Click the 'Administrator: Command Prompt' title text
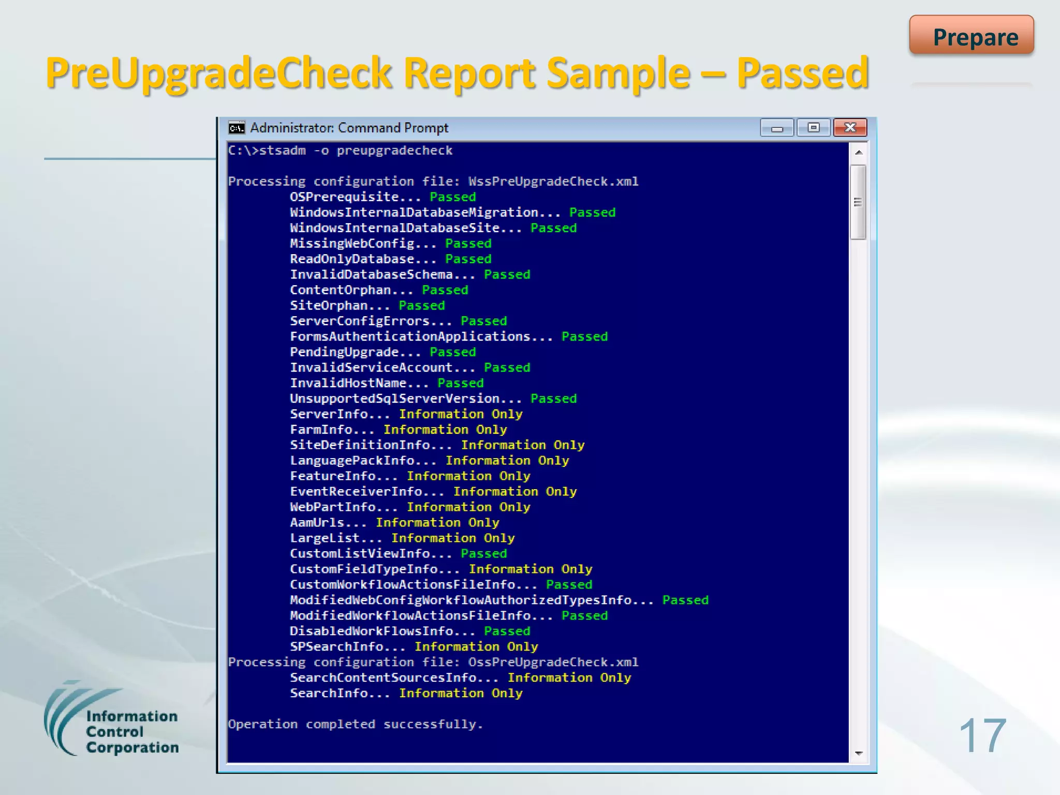Viewport: 1060px width, 795px height. tap(349, 128)
